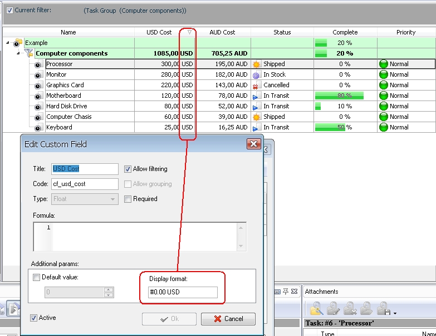Click the Motherboard 80% progress bar

coord(340,96)
